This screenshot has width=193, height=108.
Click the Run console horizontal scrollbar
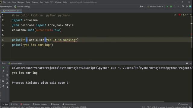click(x=88, y=101)
